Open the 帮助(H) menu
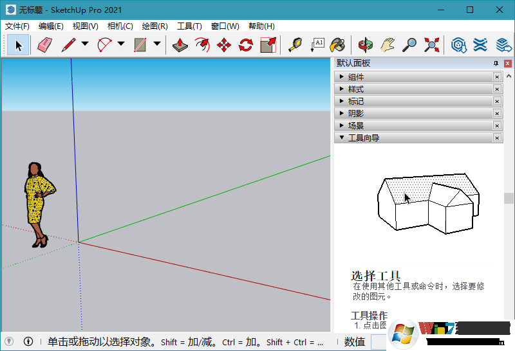This screenshot has height=351, width=515. pyautogui.click(x=261, y=26)
